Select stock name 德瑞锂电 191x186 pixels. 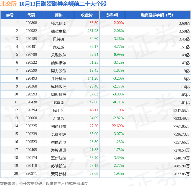(59, 142)
